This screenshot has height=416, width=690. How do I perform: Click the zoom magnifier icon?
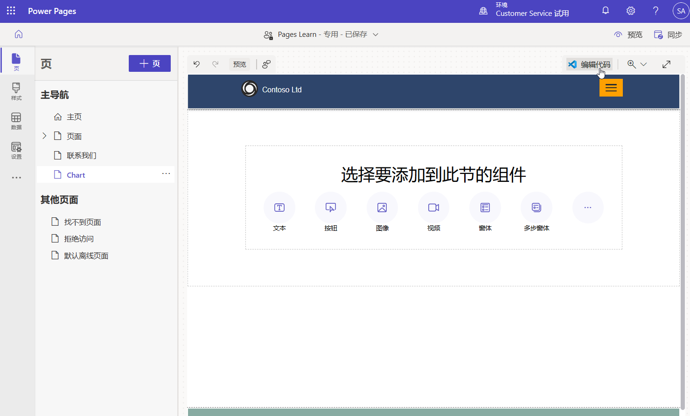coord(632,64)
